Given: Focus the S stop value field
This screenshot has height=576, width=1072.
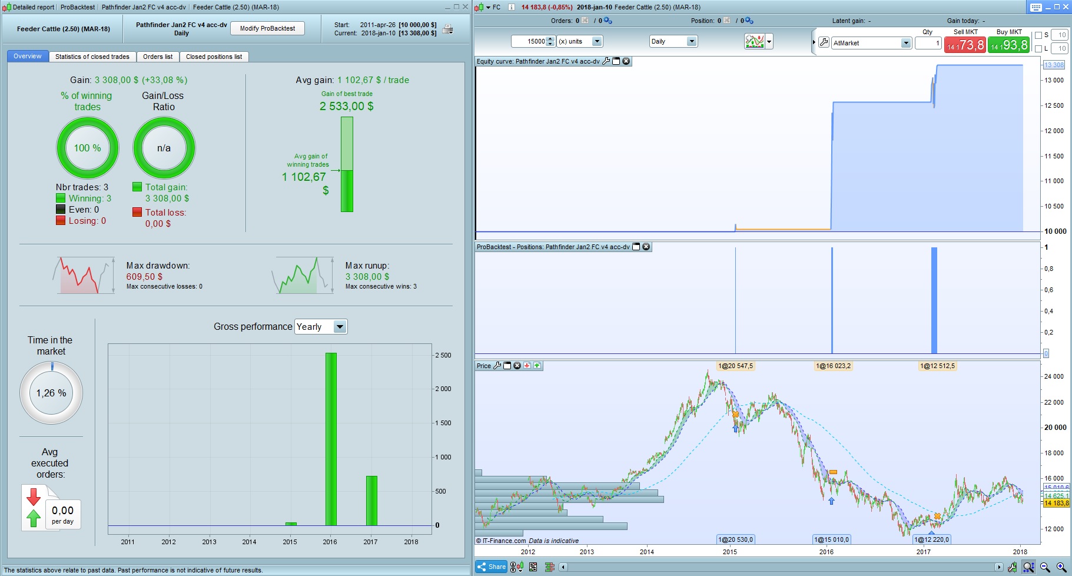Looking at the screenshot, I should click(1059, 35).
